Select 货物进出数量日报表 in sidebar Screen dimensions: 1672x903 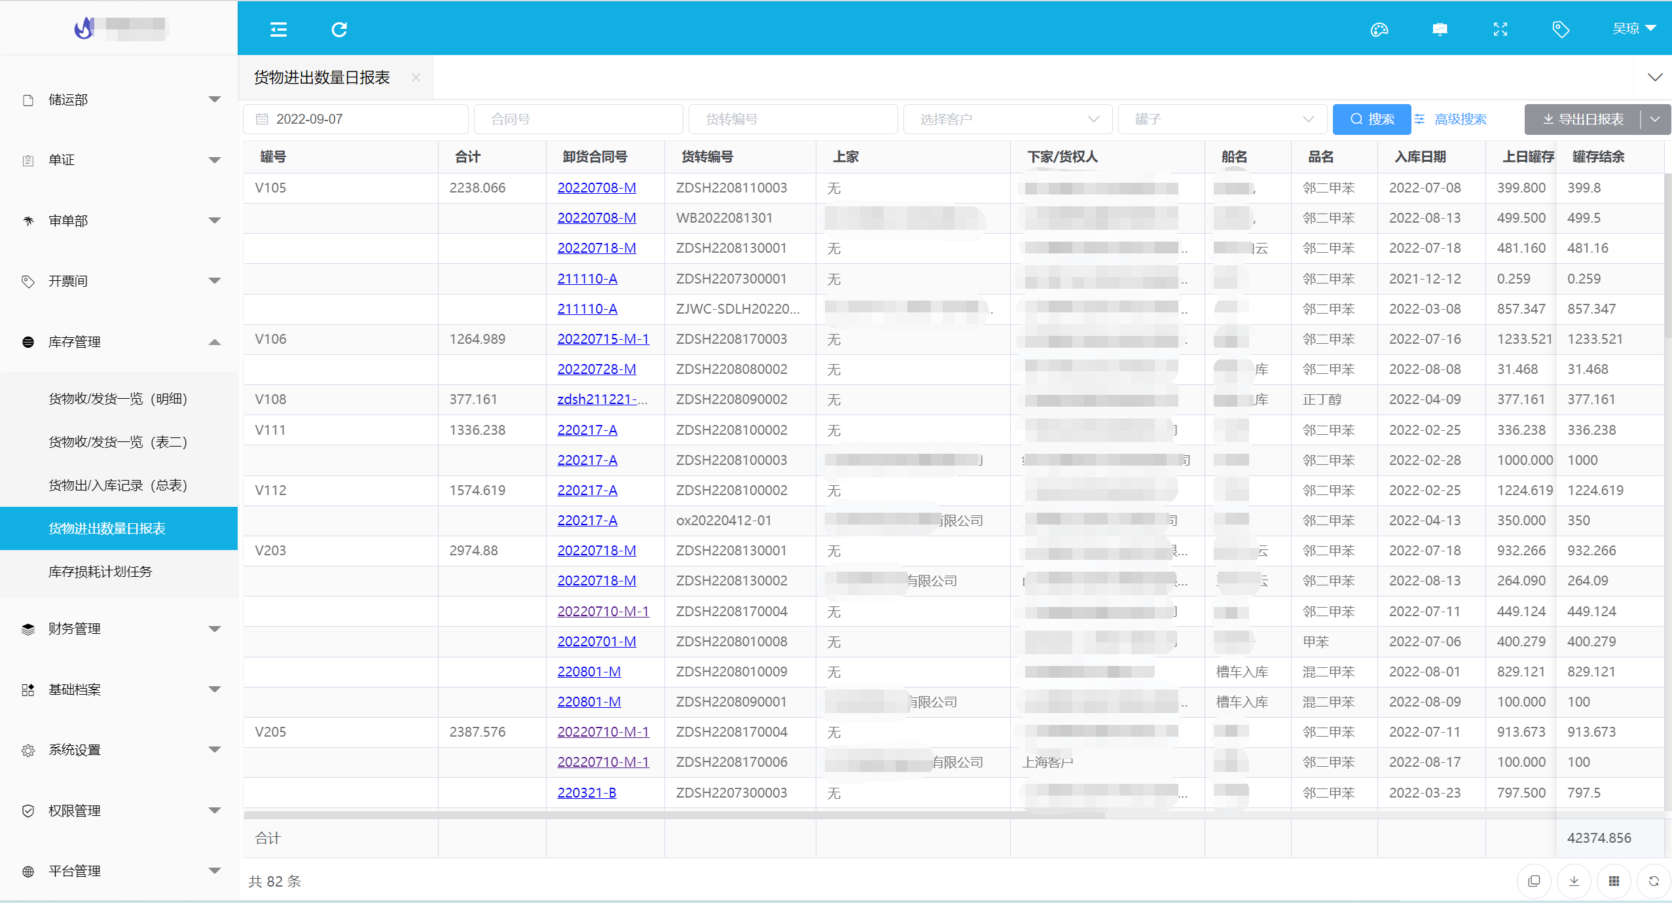(118, 528)
